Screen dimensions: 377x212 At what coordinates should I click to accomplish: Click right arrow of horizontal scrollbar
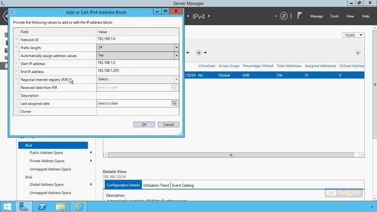[362, 155]
